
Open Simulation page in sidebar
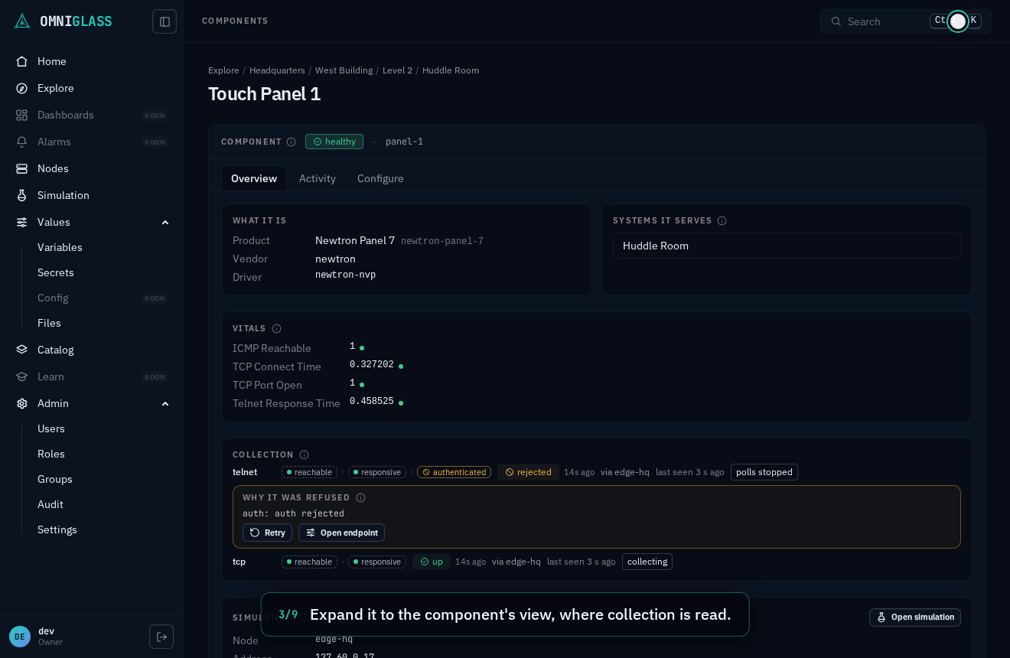click(92, 195)
